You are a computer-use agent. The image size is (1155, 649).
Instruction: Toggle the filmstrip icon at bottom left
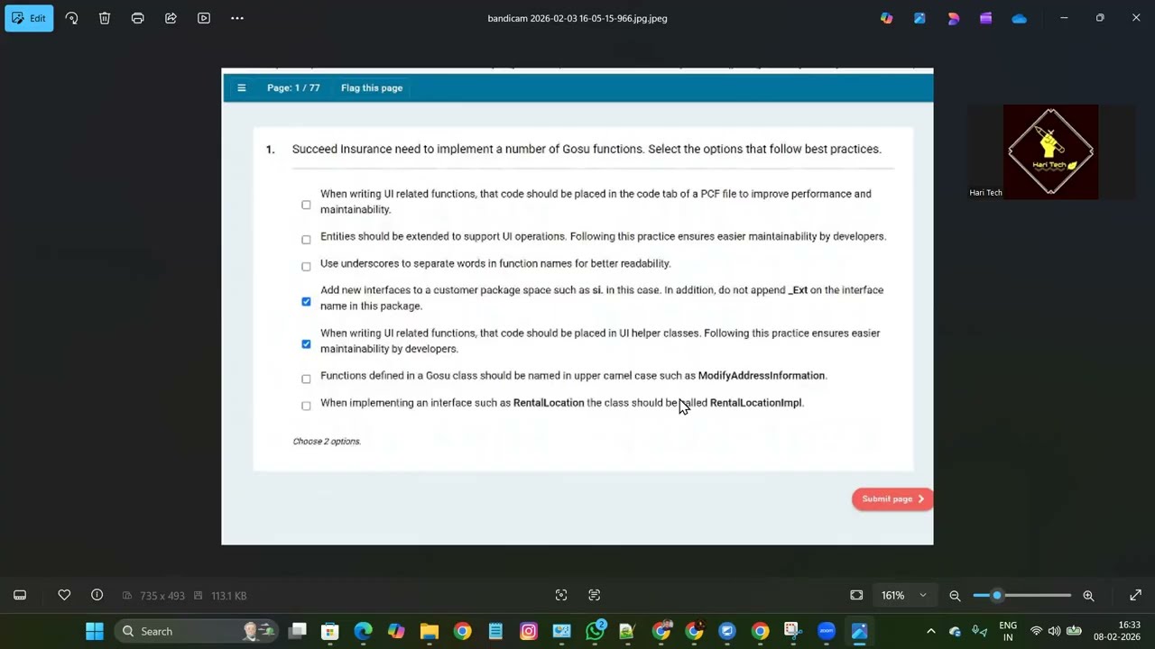(x=20, y=595)
